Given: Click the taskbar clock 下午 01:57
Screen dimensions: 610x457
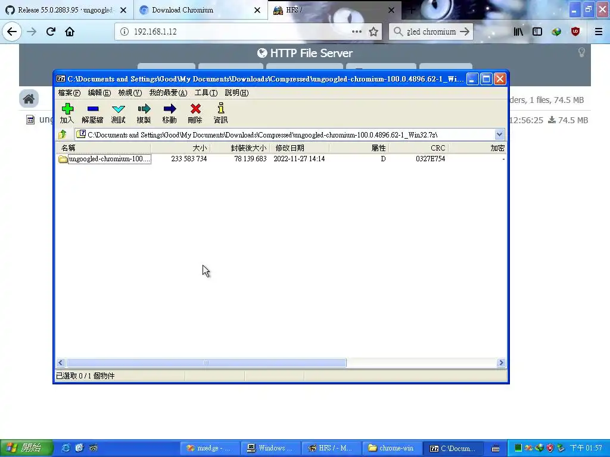Looking at the screenshot, I should click(586, 448).
